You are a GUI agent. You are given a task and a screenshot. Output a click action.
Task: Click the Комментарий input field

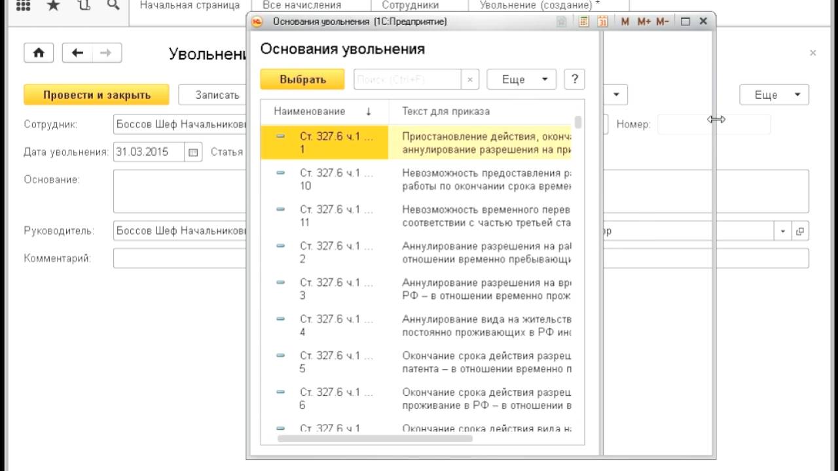pos(180,258)
